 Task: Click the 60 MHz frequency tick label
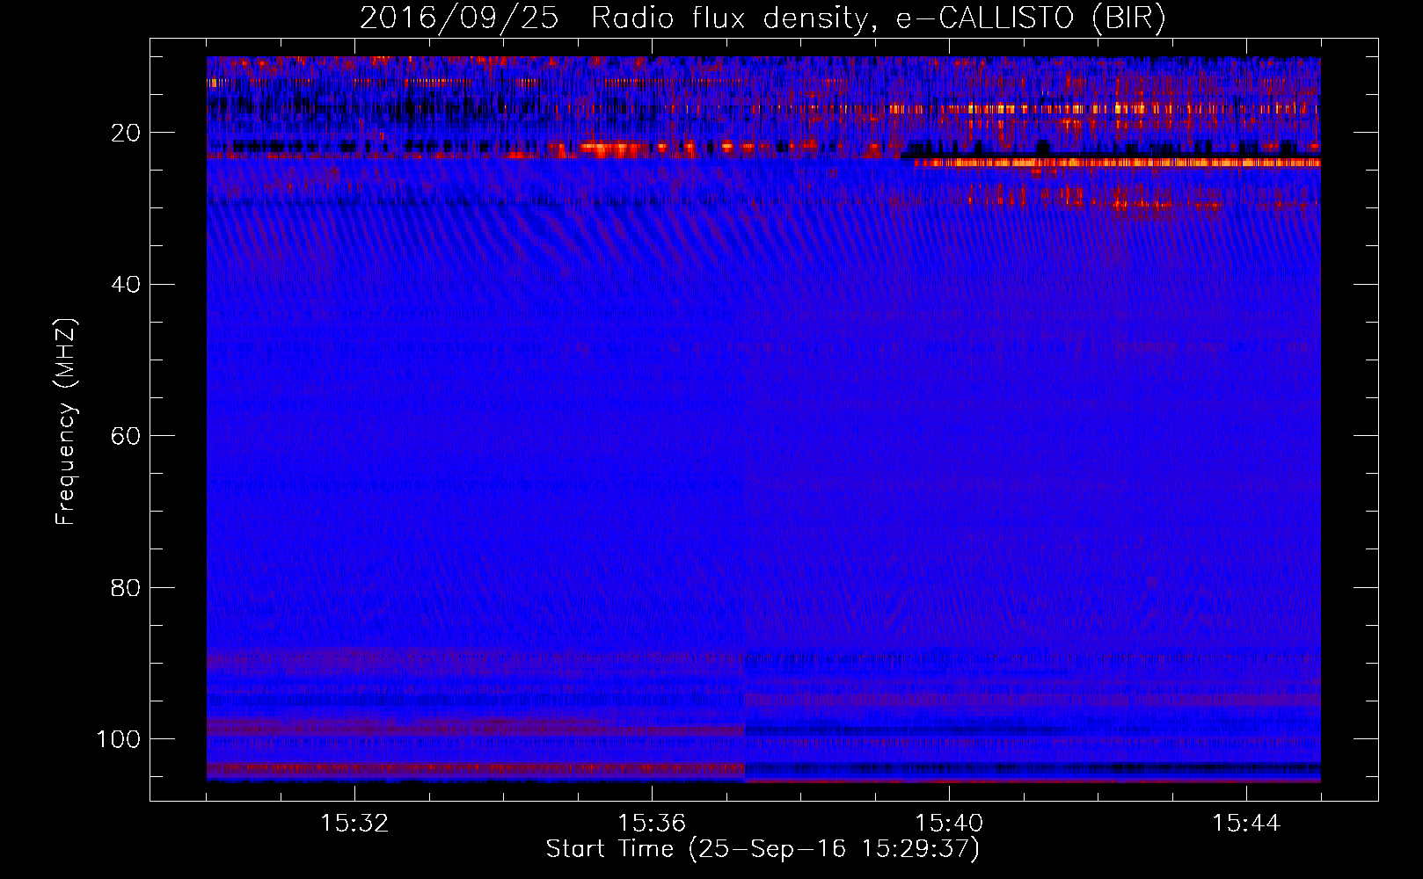tap(127, 436)
